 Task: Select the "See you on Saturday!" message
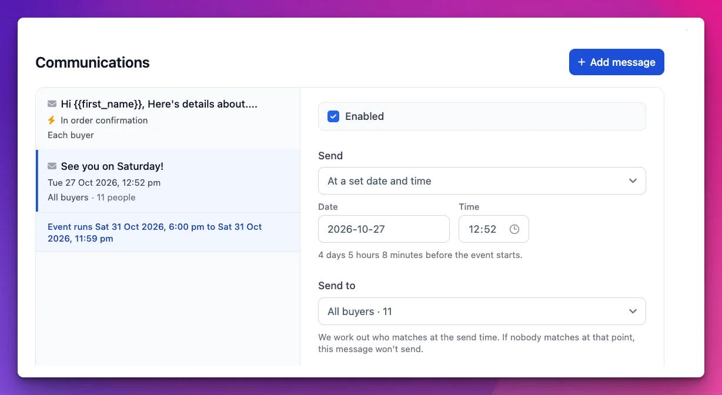point(168,181)
